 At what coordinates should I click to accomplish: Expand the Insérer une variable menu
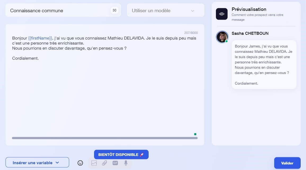click(x=37, y=162)
